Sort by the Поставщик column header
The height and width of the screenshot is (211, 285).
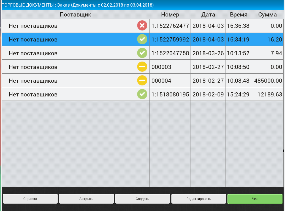click(x=75, y=15)
